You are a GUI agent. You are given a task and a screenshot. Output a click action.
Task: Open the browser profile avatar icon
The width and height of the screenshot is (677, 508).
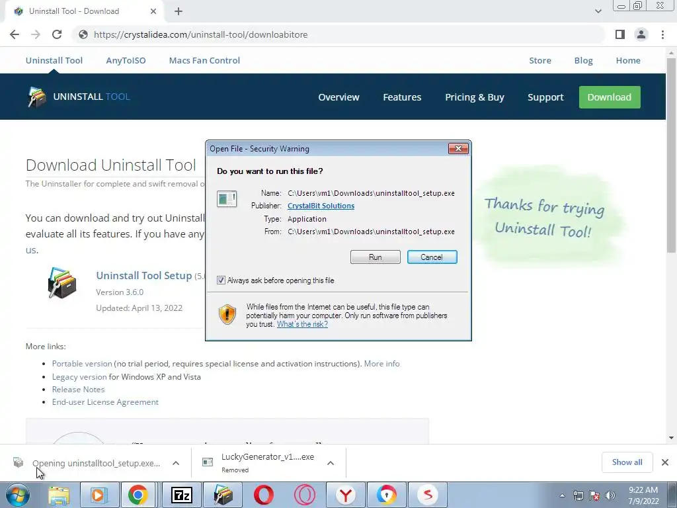point(641,34)
